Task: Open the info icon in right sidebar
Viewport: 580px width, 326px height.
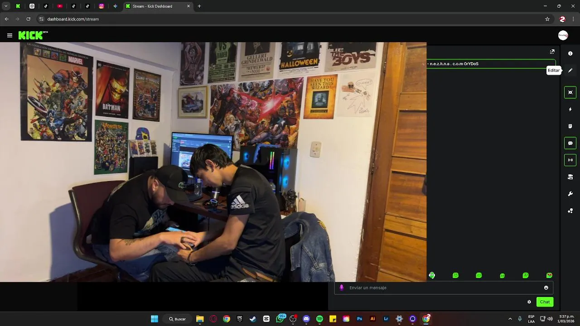Action: coord(570,53)
